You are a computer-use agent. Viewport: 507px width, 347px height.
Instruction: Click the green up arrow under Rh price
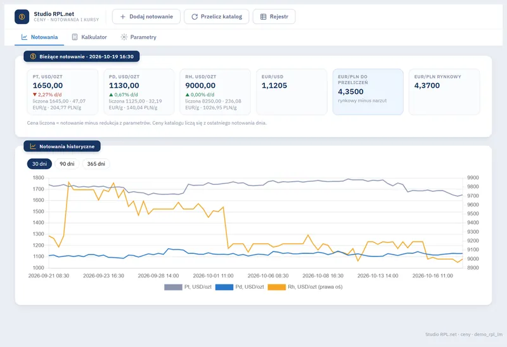tap(187, 95)
